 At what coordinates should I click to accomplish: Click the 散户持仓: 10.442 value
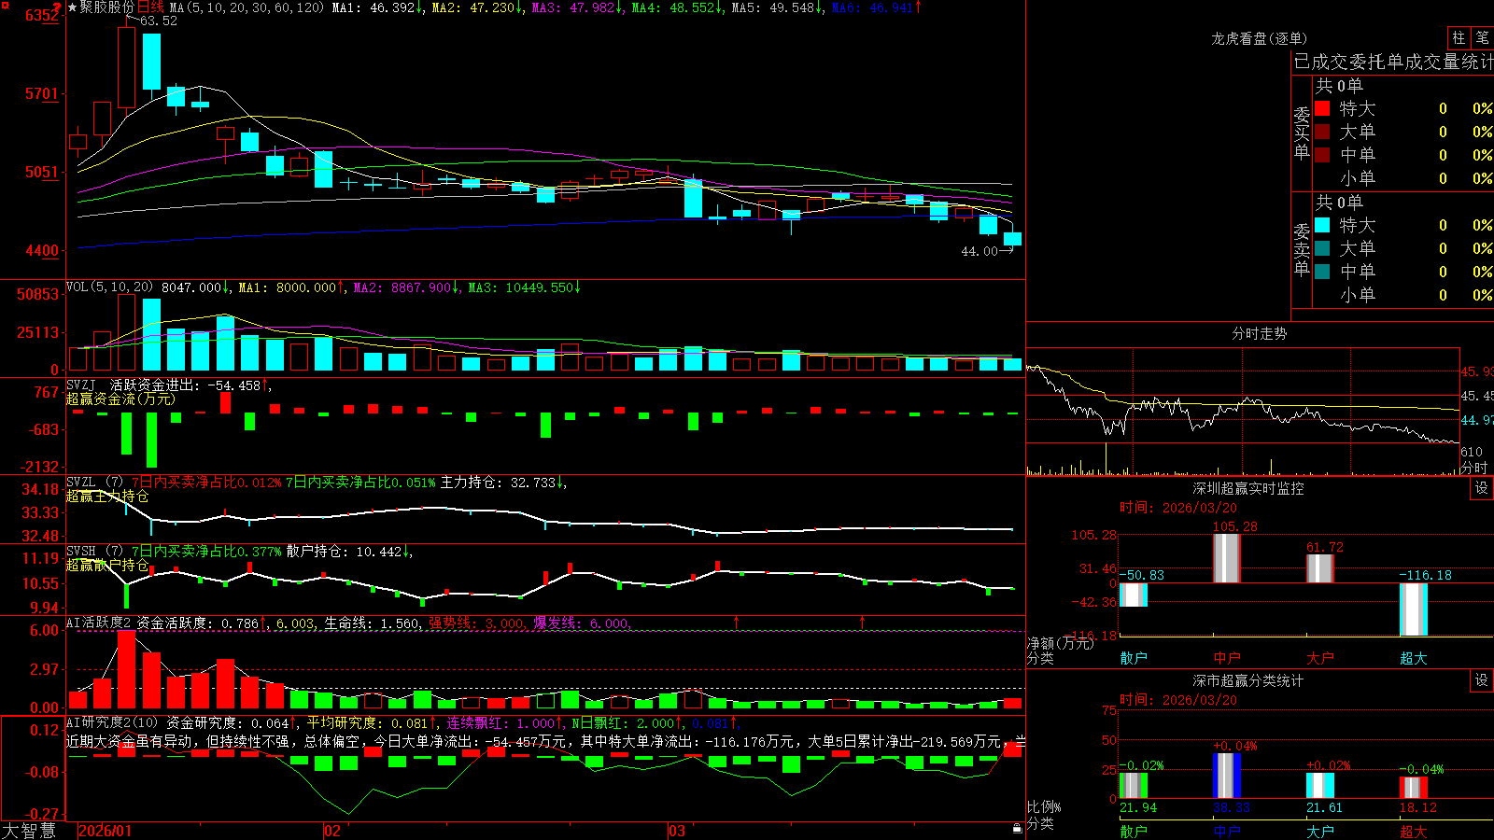point(345,552)
